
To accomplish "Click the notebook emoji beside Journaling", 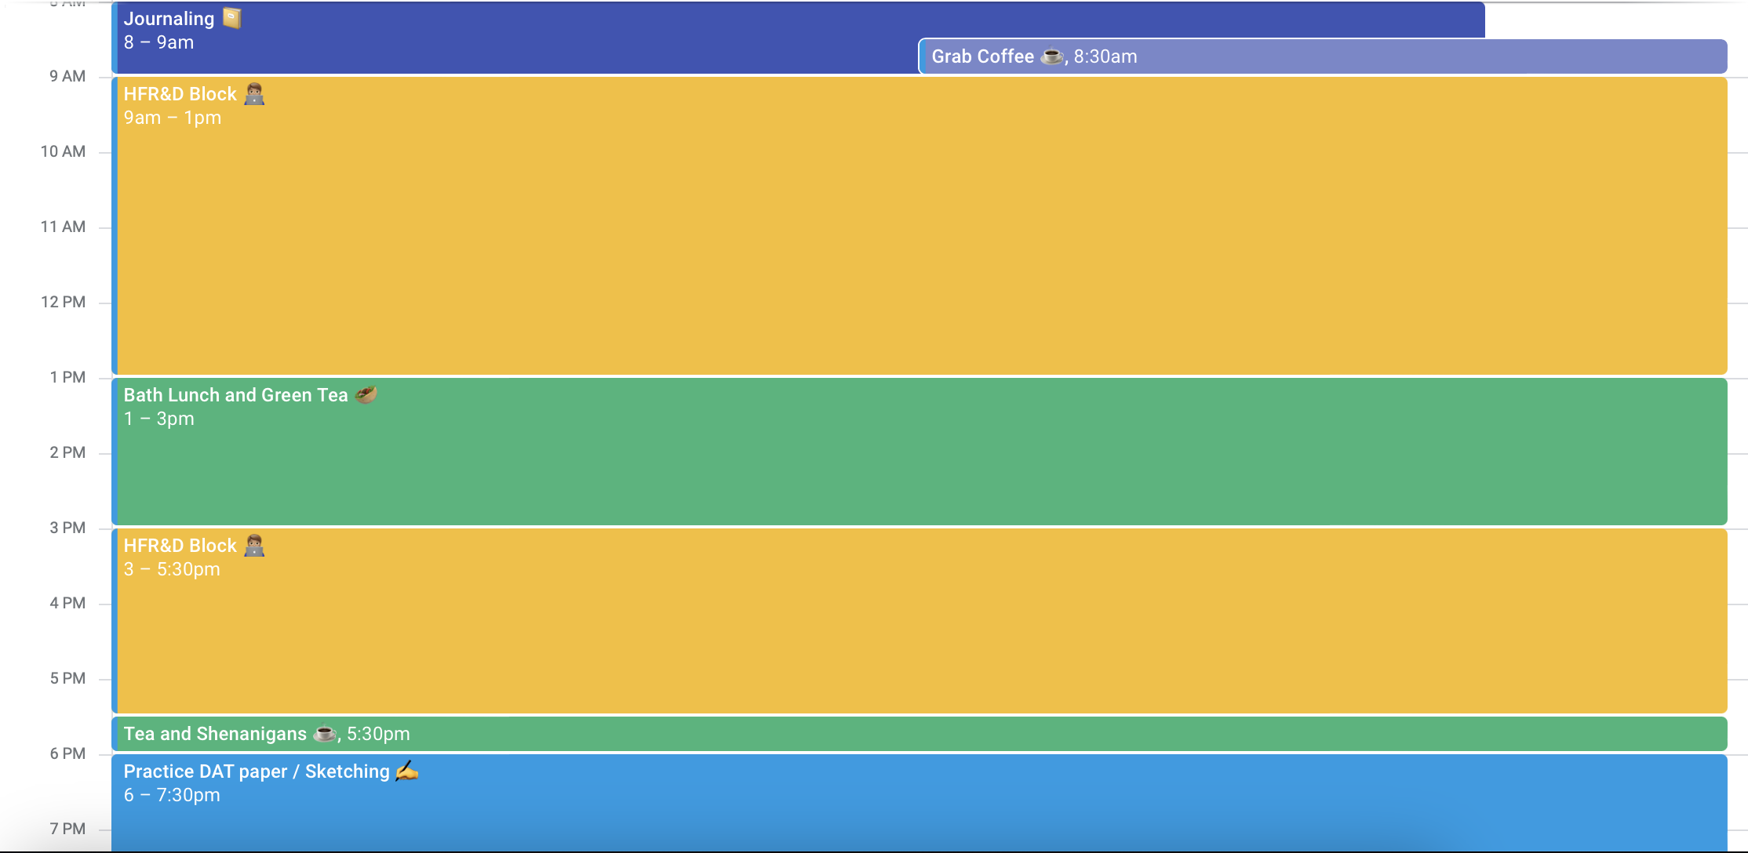I will coord(231,18).
